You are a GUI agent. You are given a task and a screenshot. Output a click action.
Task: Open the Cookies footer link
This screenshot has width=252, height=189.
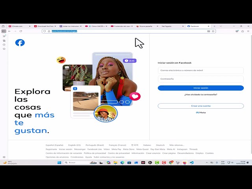[209, 153]
